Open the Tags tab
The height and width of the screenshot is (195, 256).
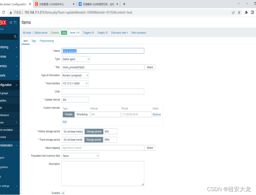(x=33, y=41)
